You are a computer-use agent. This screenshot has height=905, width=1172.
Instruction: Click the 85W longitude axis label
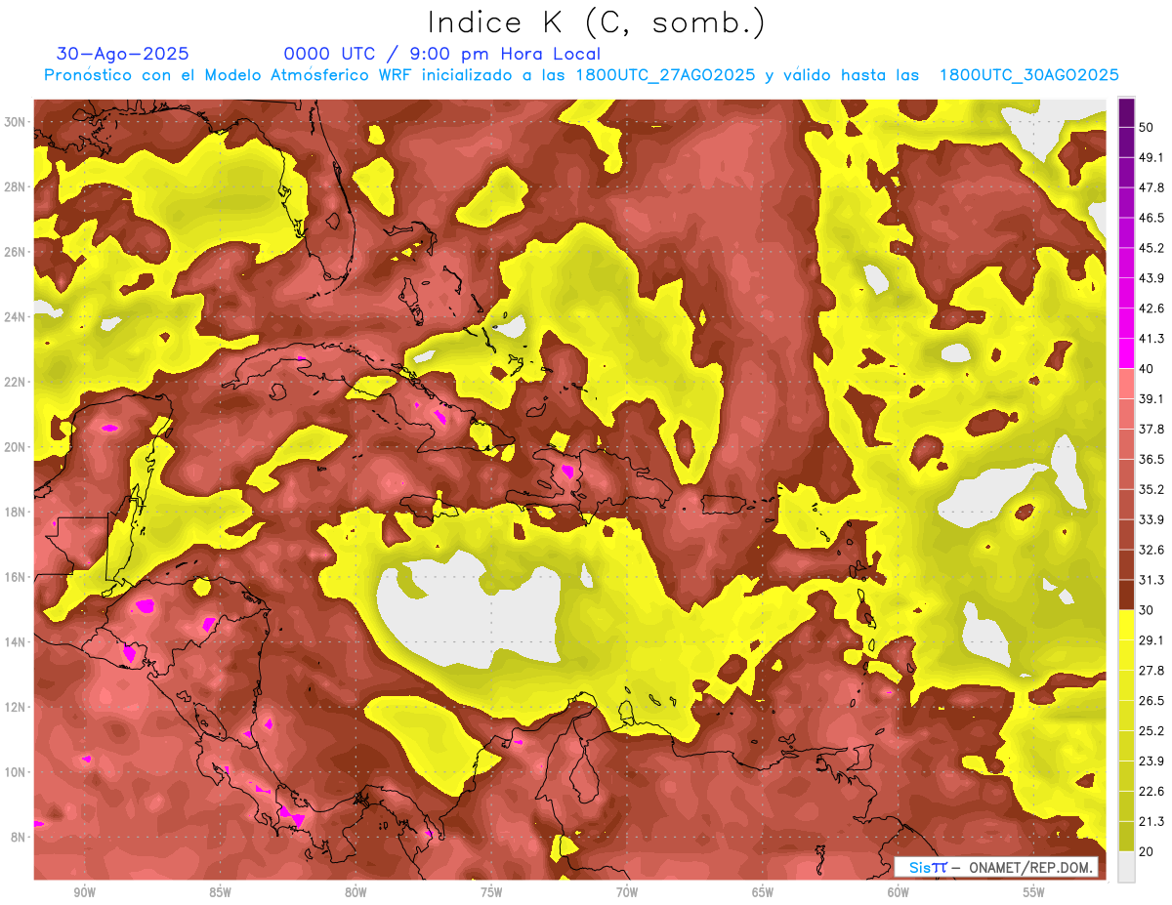220,892
